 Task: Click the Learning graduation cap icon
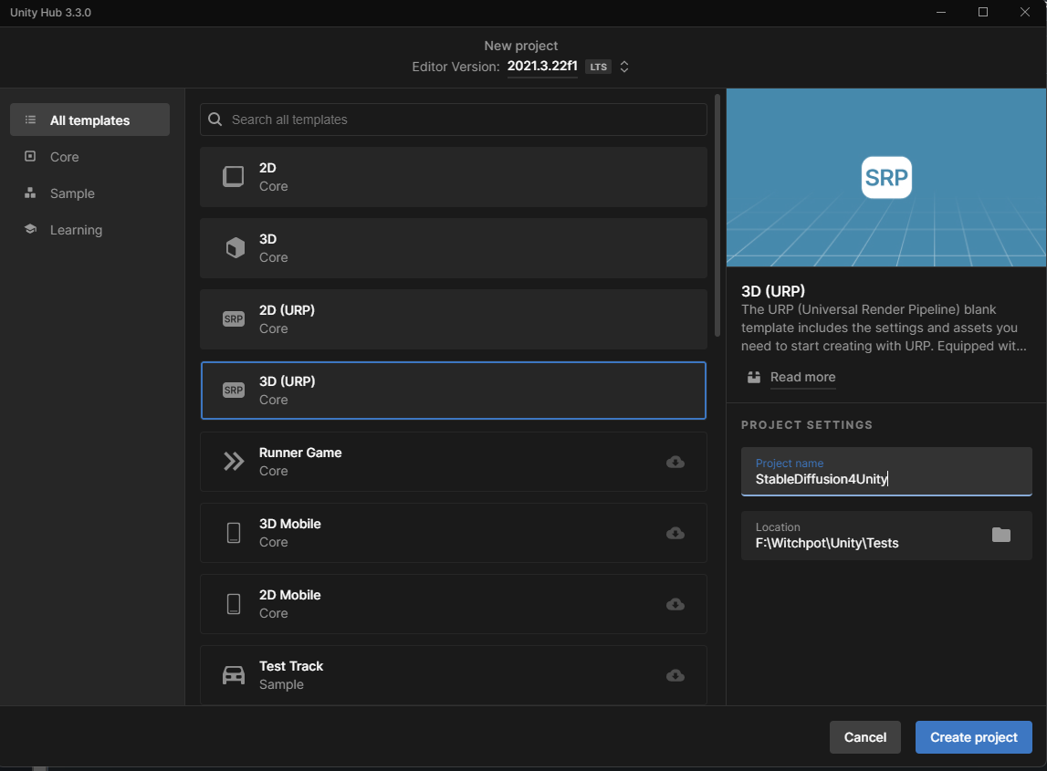point(30,229)
